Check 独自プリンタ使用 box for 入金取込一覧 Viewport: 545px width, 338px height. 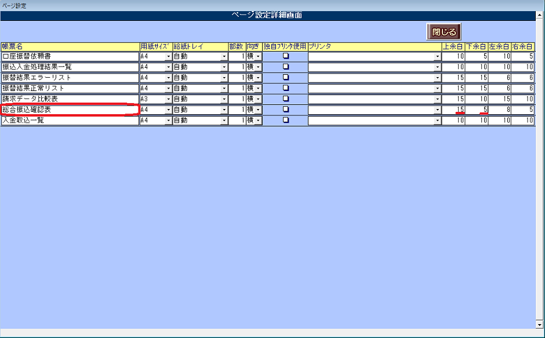click(x=285, y=121)
